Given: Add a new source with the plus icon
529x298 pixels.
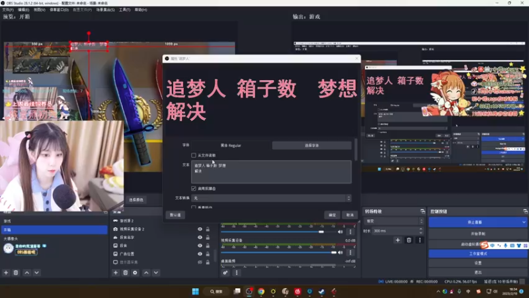Looking at the screenshot, I should point(116,273).
